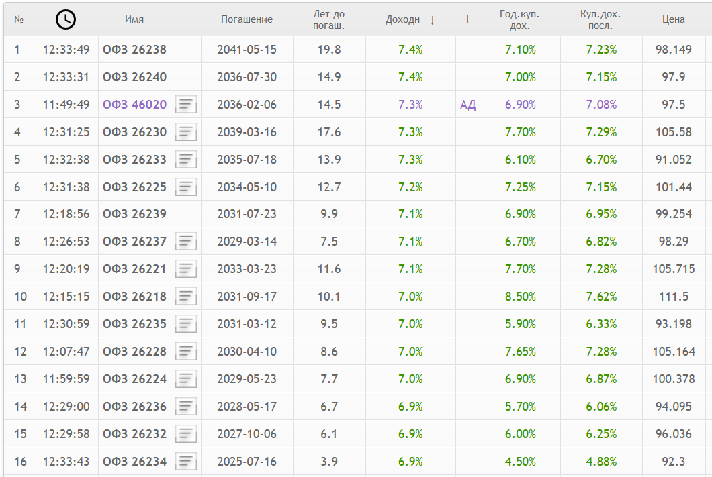Open bond ОФЗ 26240
712x477 pixels.
(134, 77)
